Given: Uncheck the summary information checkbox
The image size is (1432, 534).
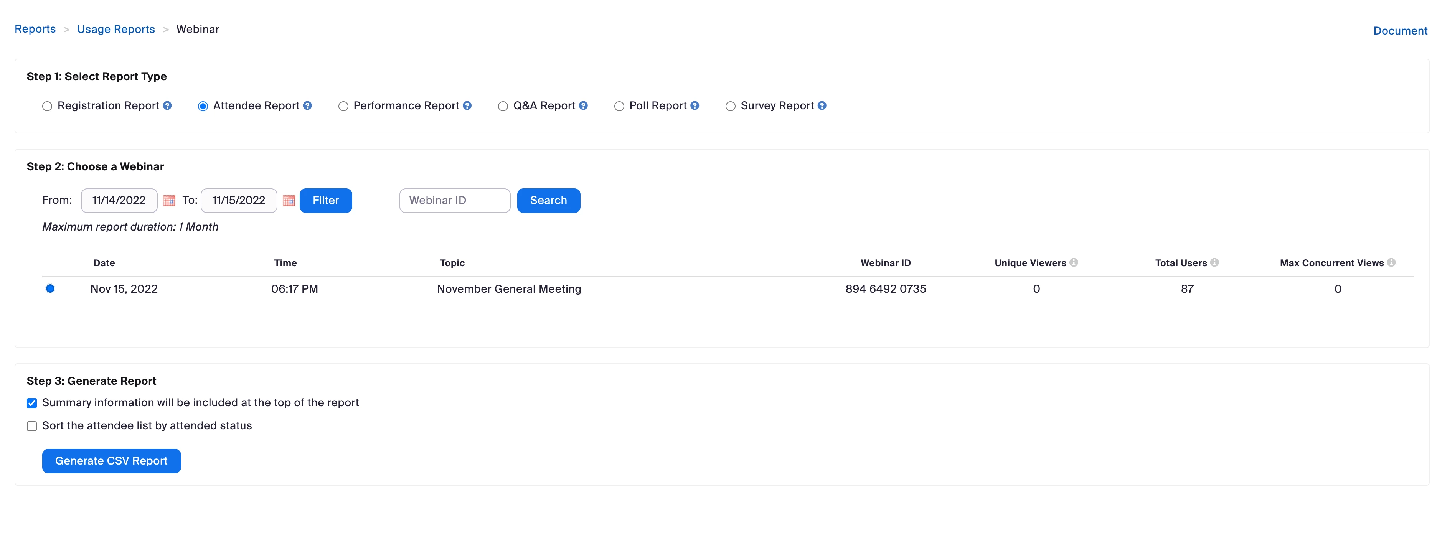Looking at the screenshot, I should (x=32, y=403).
